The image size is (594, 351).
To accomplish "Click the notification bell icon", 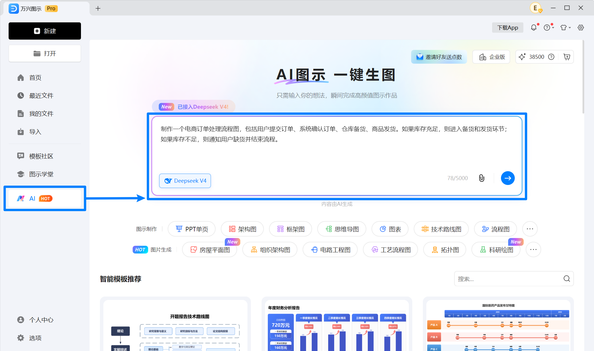I will [533, 28].
